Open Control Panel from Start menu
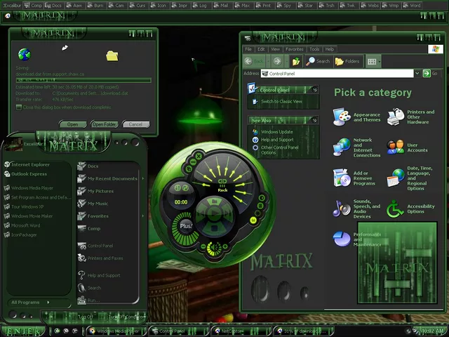 [x=95, y=246]
